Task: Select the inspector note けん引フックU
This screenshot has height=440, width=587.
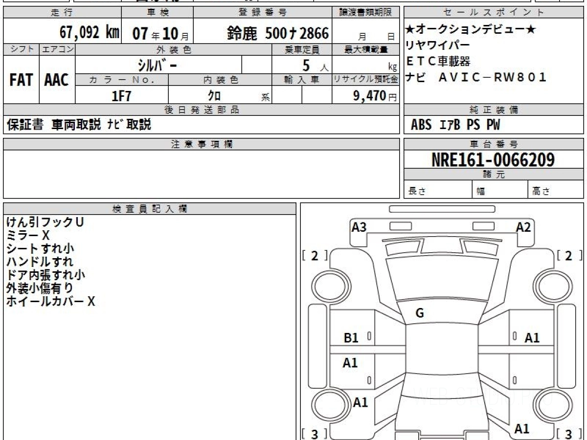Action: click(45, 222)
